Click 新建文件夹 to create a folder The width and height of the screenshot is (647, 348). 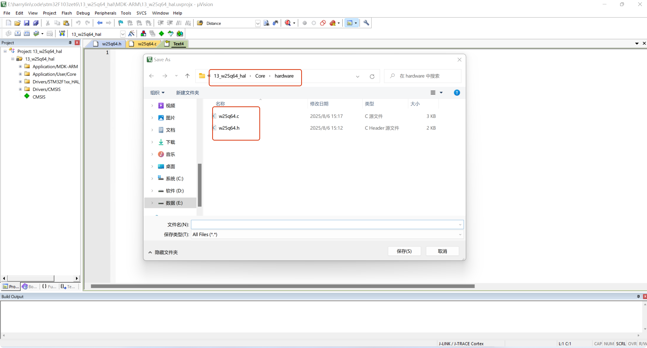(187, 93)
